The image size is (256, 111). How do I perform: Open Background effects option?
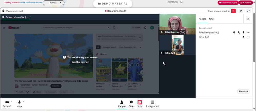[152, 104]
